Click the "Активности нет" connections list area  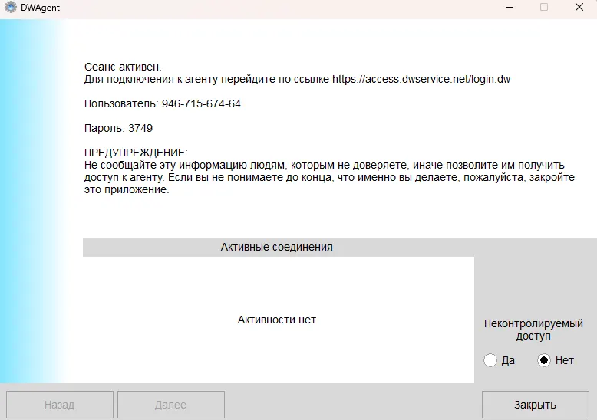277,320
